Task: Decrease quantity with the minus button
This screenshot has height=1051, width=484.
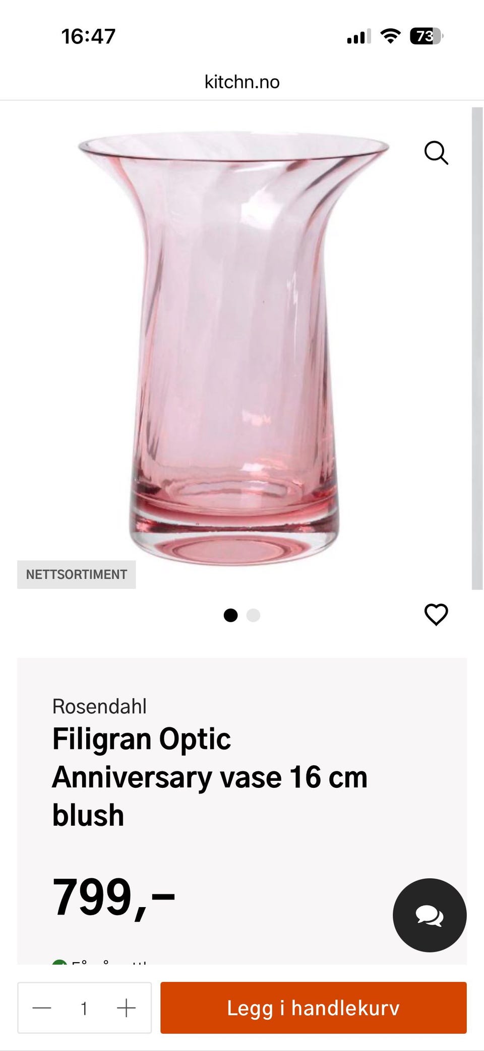Action: 42,1008
